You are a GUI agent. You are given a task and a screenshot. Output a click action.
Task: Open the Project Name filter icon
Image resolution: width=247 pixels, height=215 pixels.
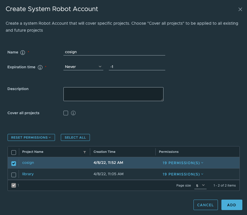coord(85,152)
